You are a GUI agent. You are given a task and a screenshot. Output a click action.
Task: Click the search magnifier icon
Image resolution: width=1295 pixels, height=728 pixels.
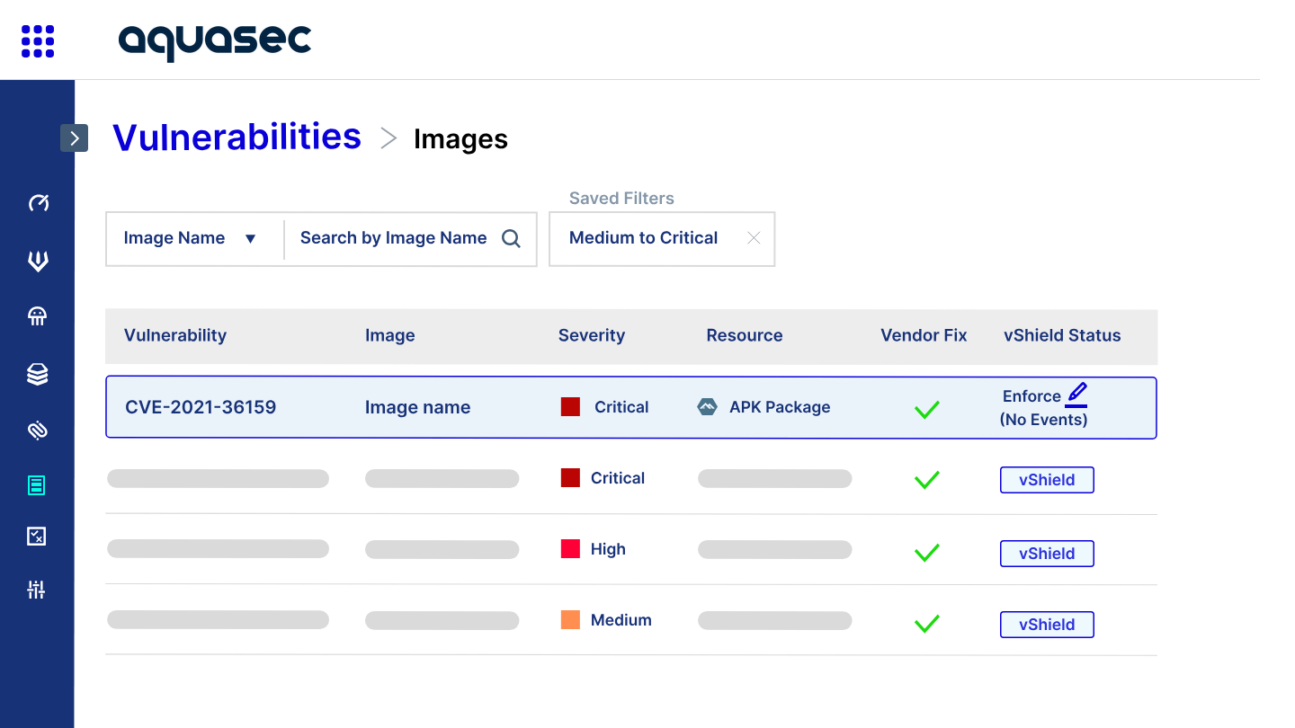[511, 238]
